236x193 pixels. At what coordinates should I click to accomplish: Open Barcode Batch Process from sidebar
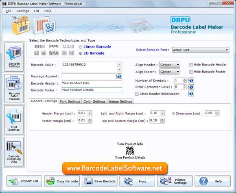[x=14, y=88]
